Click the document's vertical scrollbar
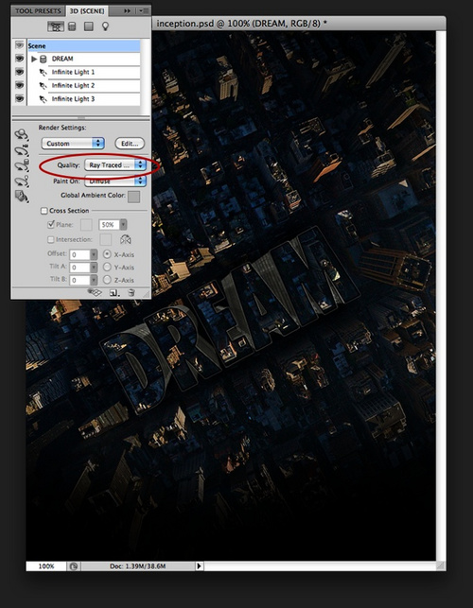This screenshot has height=608, width=473. point(441,295)
